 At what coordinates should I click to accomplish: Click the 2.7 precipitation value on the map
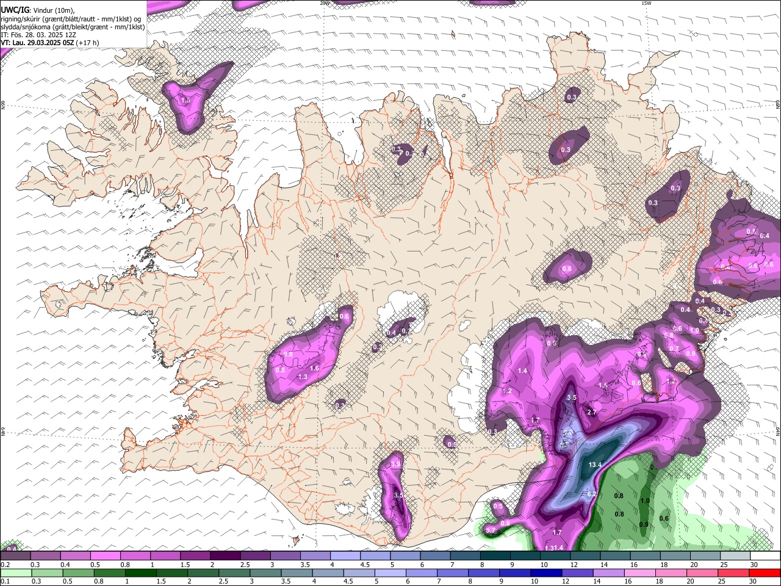coord(591,413)
